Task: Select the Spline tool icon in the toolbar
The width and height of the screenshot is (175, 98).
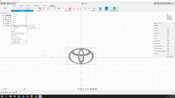Action: click(24, 8)
